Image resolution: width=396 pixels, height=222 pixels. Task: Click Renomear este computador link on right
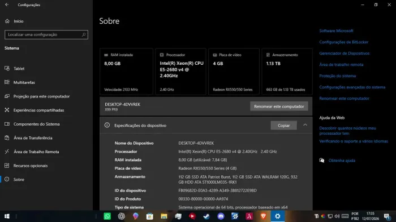344,99
